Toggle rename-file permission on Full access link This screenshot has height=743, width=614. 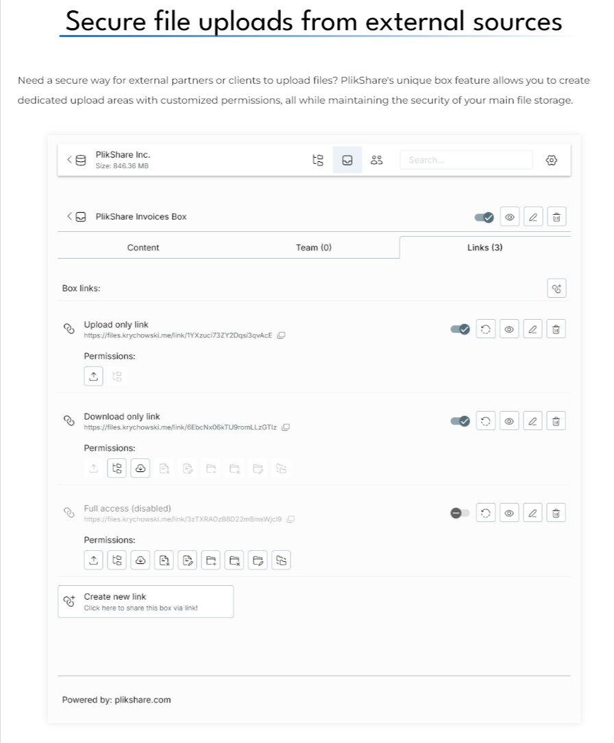click(x=188, y=560)
